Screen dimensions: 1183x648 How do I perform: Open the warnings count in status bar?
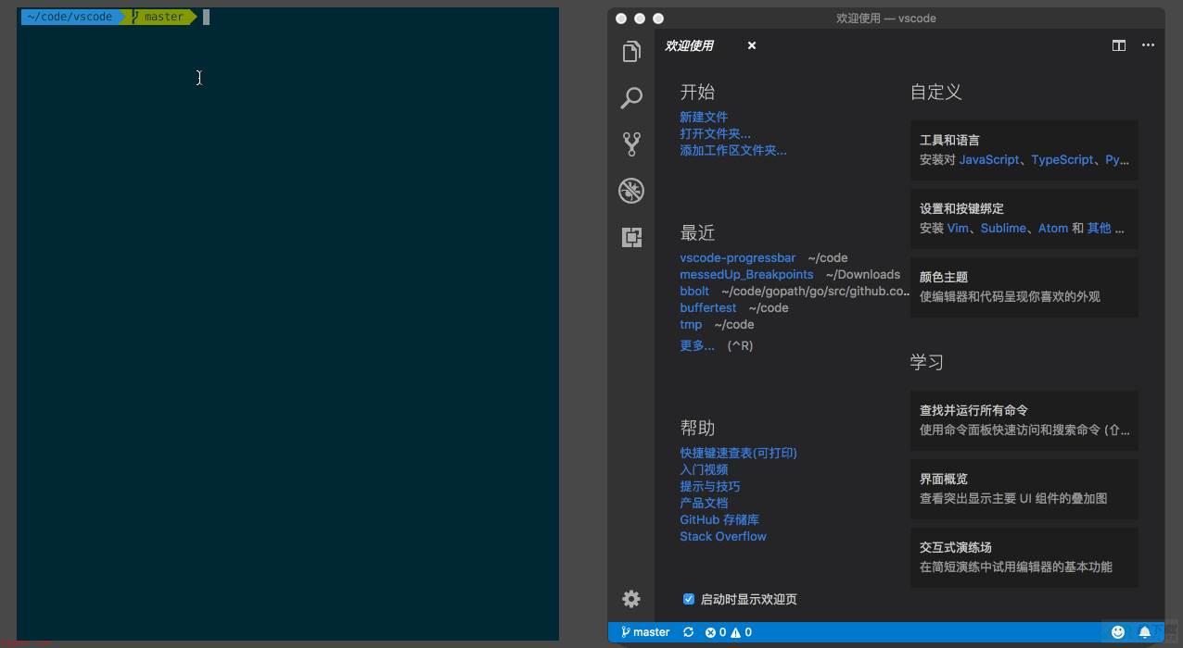tap(742, 632)
